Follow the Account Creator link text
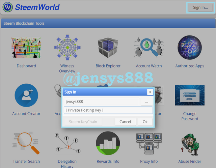 click(26, 114)
